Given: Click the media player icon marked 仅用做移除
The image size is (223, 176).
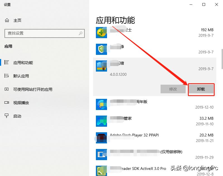Looking at the screenshot, I should (101, 155).
